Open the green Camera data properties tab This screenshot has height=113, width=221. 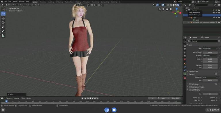tap(185, 74)
